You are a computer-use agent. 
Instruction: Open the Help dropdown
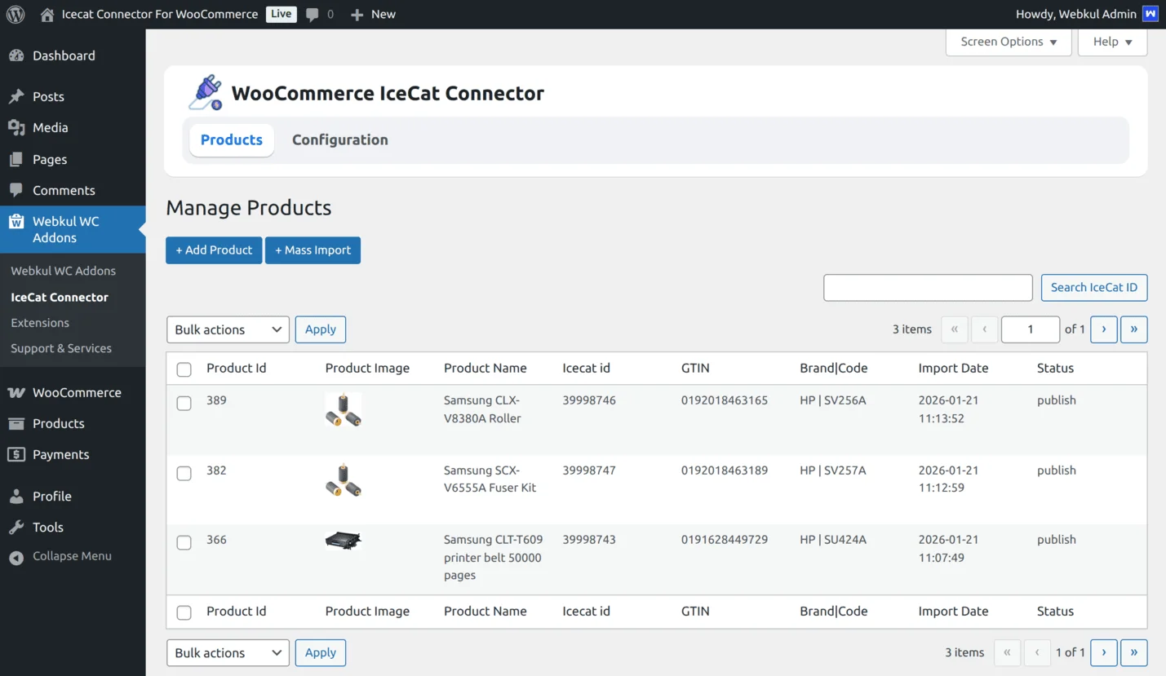tap(1111, 42)
